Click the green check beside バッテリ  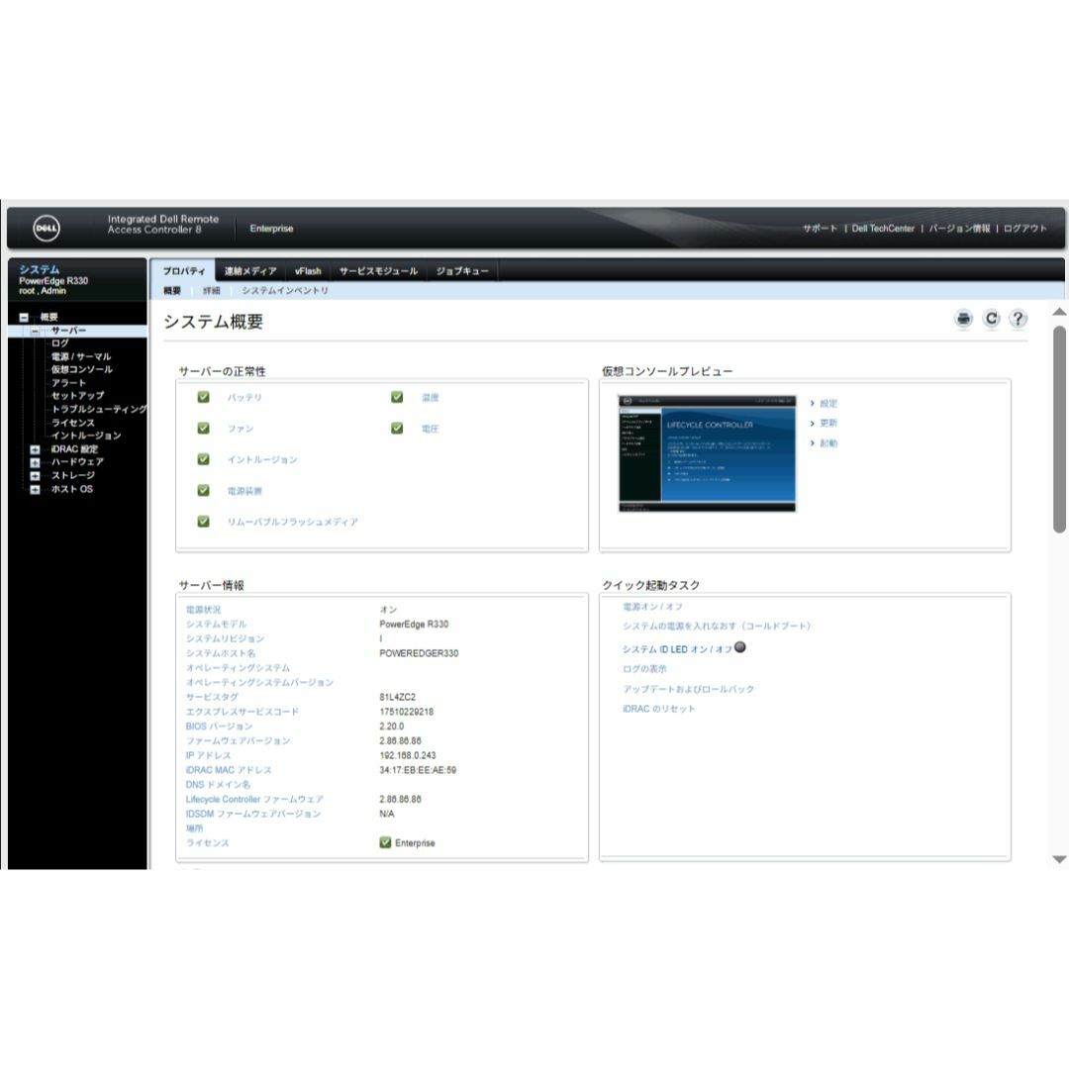(203, 397)
